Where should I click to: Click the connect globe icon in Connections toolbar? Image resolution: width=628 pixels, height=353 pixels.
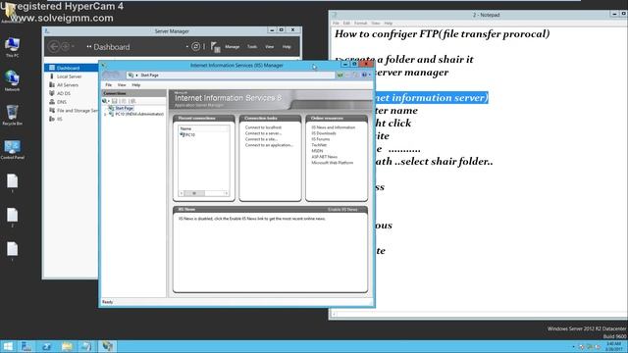click(105, 101)
